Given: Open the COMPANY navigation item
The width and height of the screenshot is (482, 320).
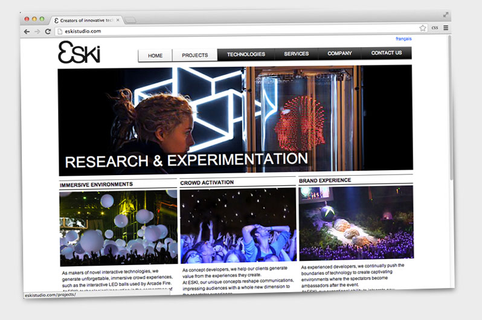Looking at the screenshot, I should tap(339, 53).
